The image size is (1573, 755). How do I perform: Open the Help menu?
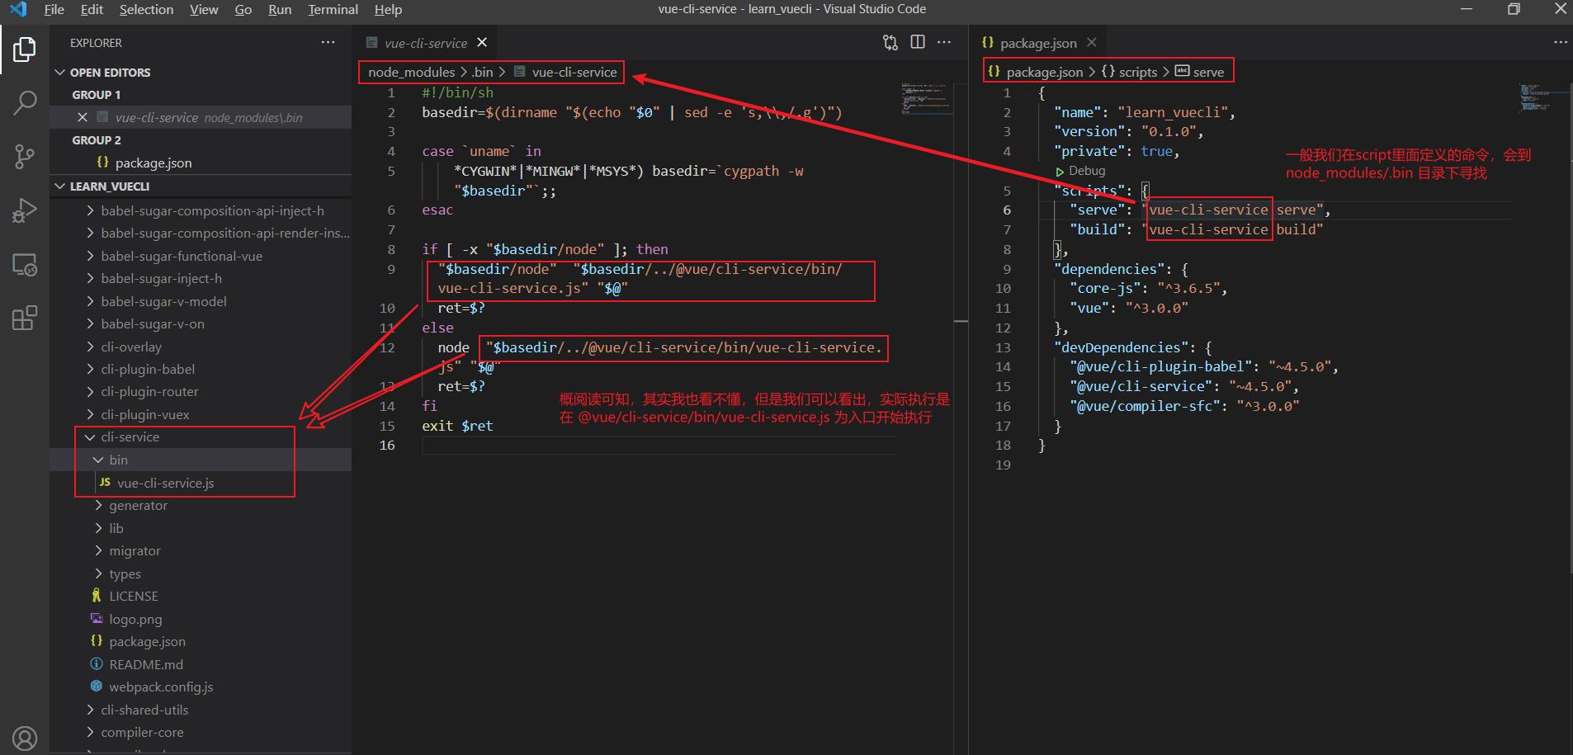pyautogui.click(x=388, y=9)
